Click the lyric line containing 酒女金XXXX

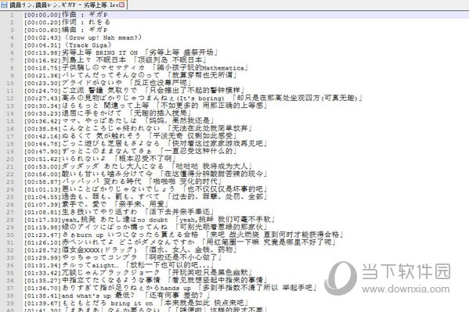coord(131,250)
